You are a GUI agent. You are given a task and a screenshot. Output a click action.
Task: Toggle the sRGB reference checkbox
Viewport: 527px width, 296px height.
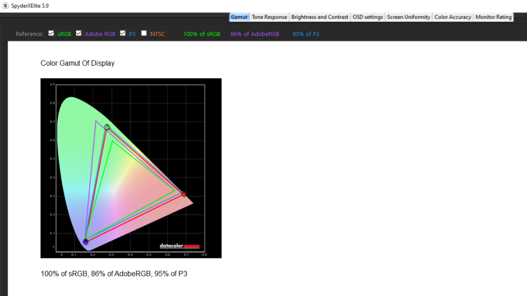[51, 33]
